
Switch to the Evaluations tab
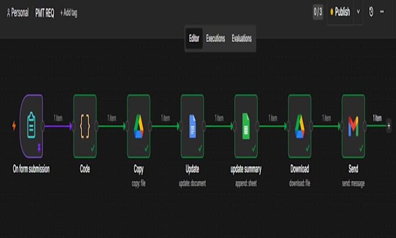click(242, 38)
